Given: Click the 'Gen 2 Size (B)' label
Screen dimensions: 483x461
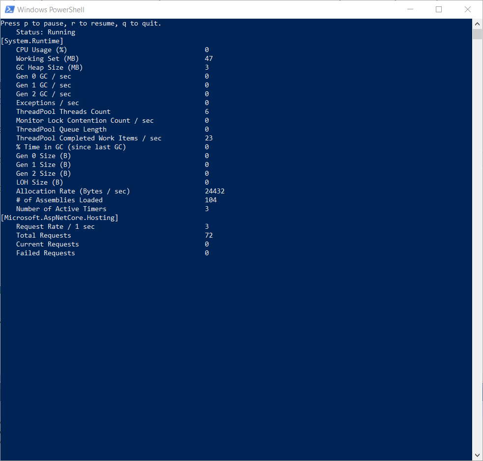Looking at the screenshot, I should point(43,174).
